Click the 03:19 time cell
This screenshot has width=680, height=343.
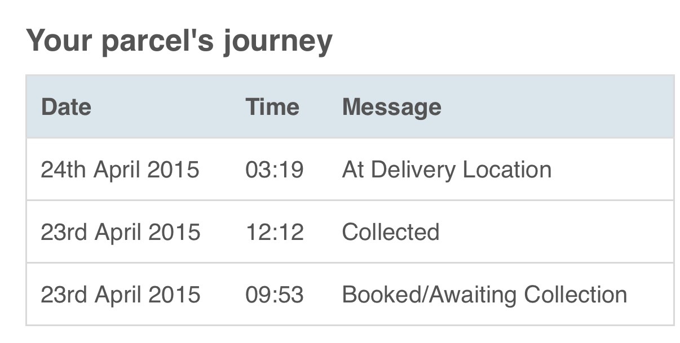point(275,170)
